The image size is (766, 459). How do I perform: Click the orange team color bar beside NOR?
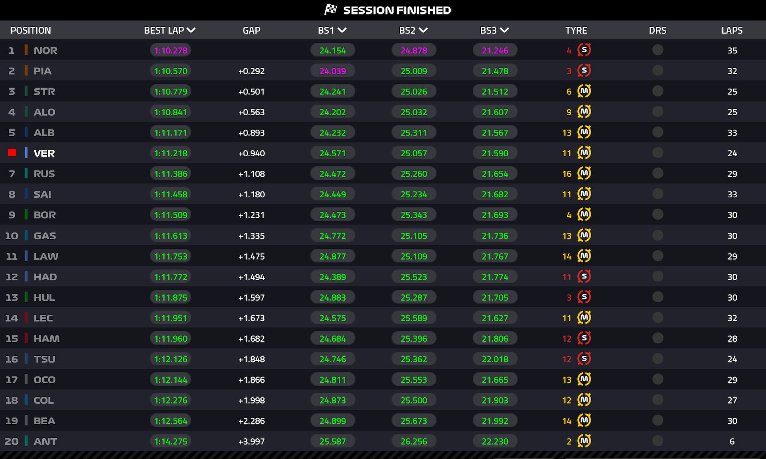click(x=26, y=50)
